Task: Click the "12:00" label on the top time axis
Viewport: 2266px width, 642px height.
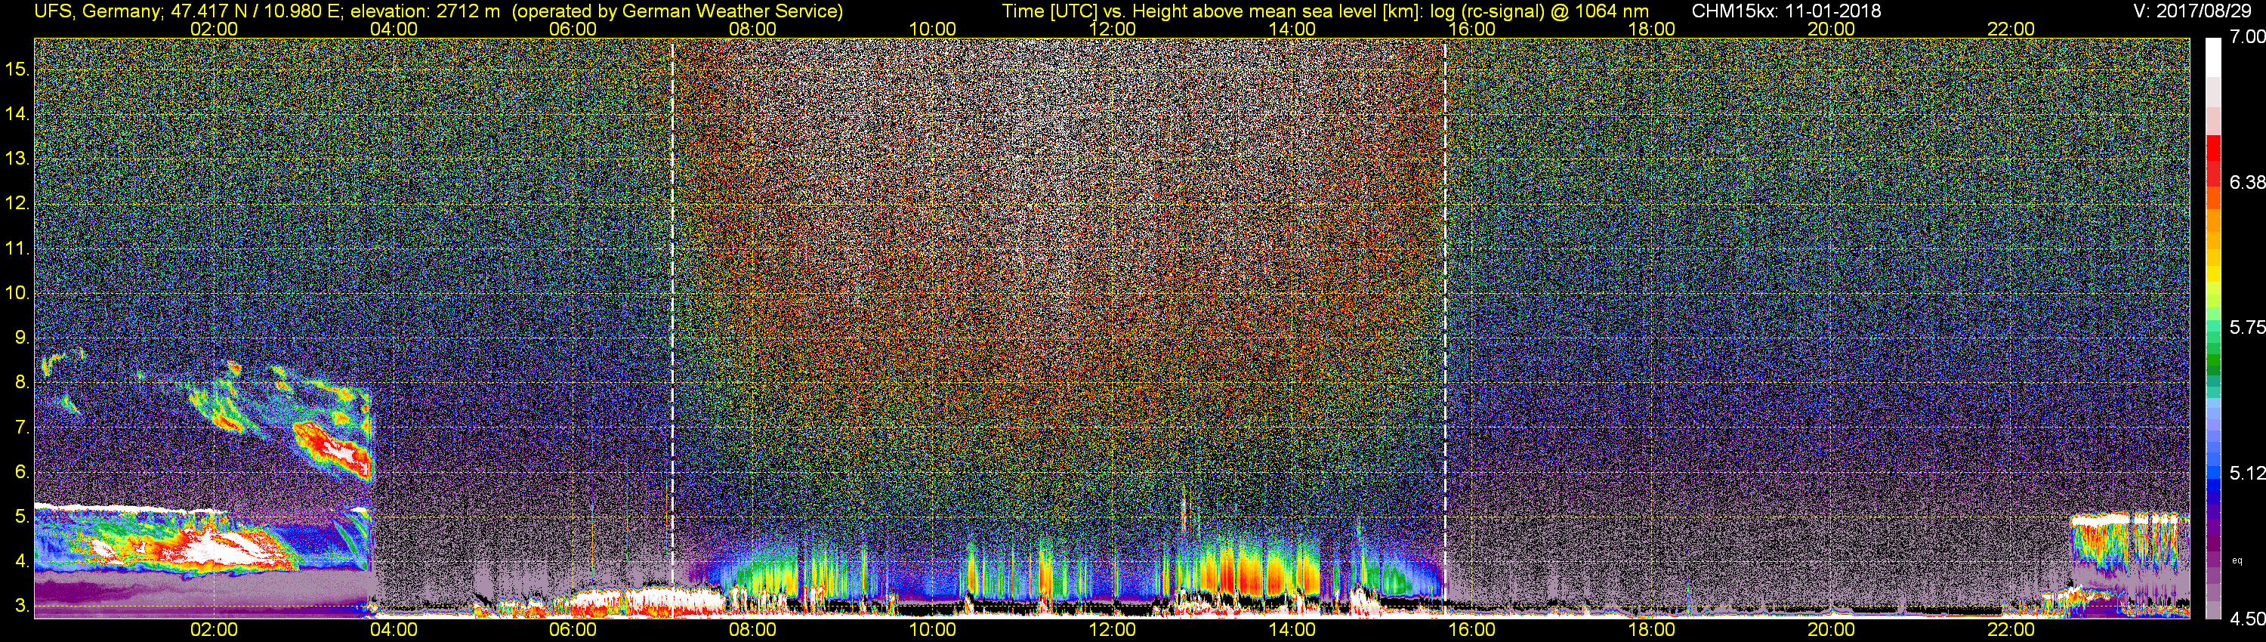Action: [x=1112, y=29]
